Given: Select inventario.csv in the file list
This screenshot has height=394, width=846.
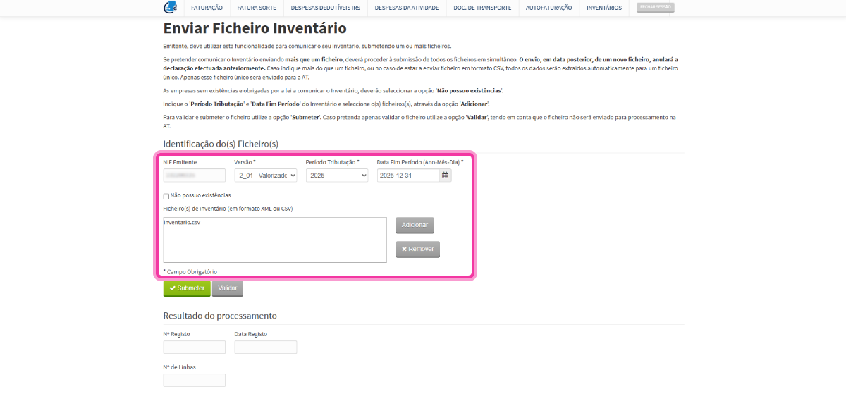Looking at the screenshot, I should (x=182, y=223).
